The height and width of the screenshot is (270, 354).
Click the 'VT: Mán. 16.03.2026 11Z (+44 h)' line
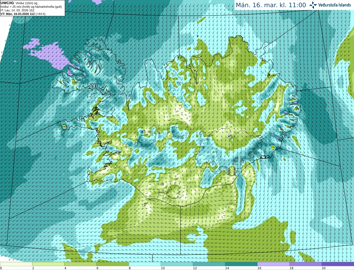tap(23, 14)
